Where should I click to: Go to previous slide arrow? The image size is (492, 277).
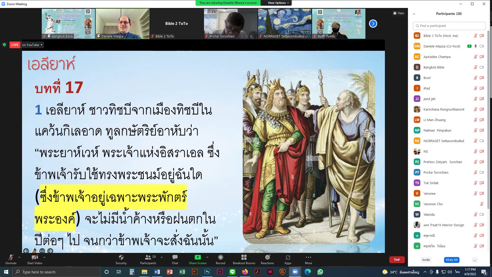(26, 251)
